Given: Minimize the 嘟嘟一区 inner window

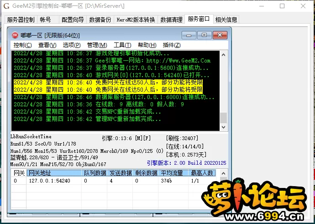Looking at the screenshot, I should (x=189, y=35).
